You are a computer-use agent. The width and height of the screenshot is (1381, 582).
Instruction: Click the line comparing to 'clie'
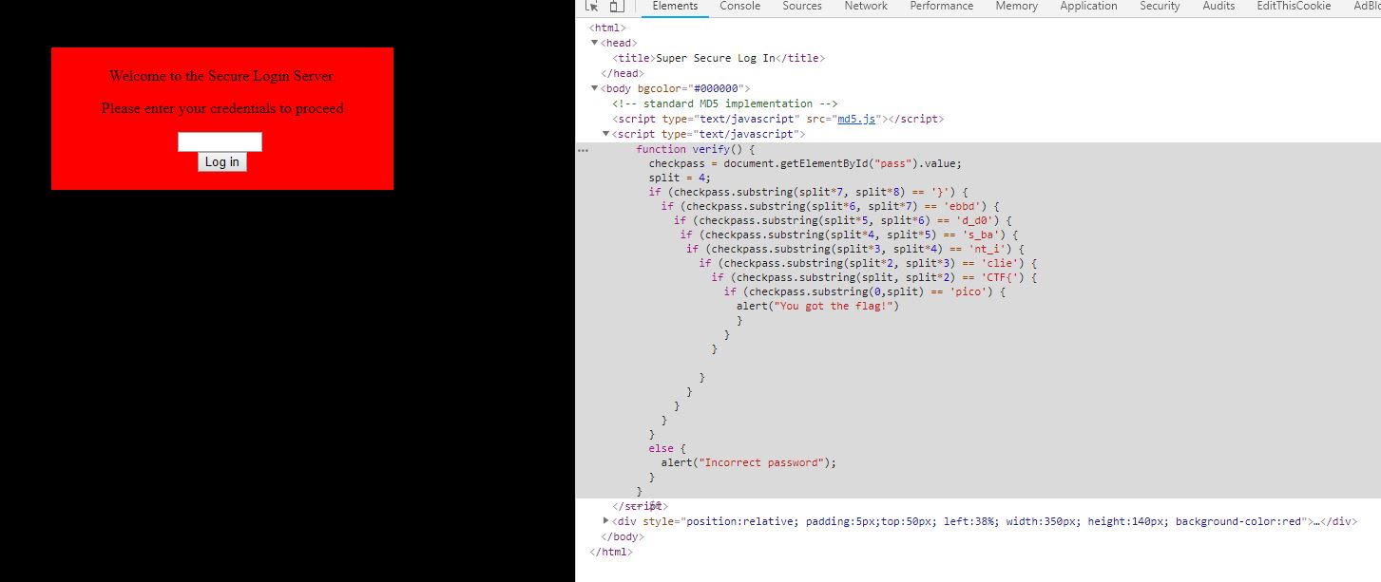click(868, 263)
